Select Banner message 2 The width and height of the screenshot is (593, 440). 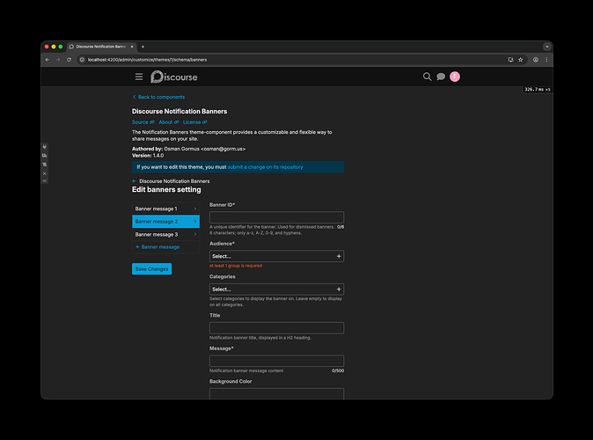pyautogui.click(x=165, y=222)
